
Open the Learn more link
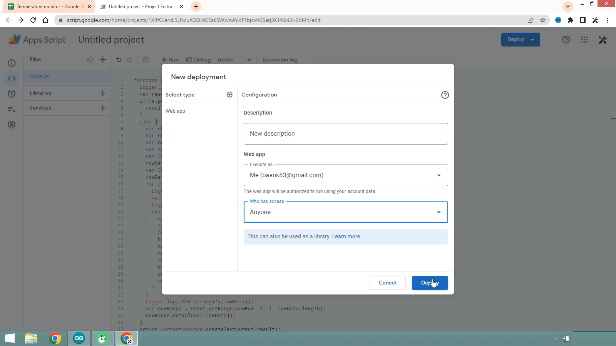[x=346, y=237]
